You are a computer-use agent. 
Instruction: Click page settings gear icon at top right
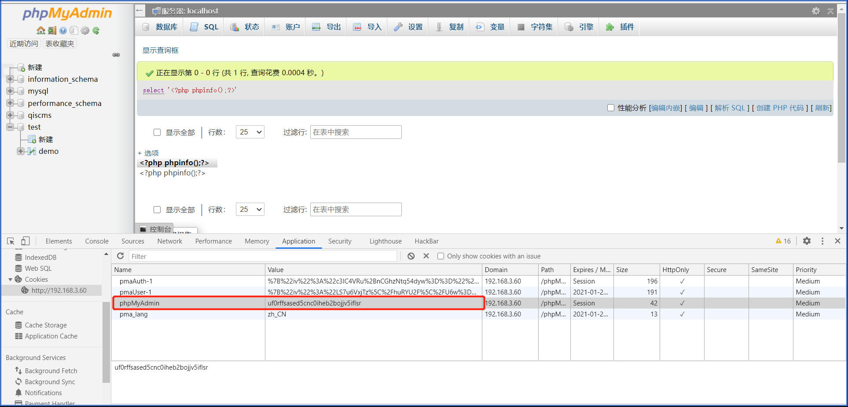[816, 11]
